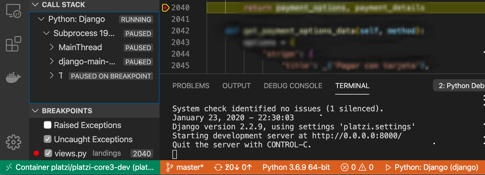Click line number 2044 in the gutter

pyautogui.click(x=180, y=54)
